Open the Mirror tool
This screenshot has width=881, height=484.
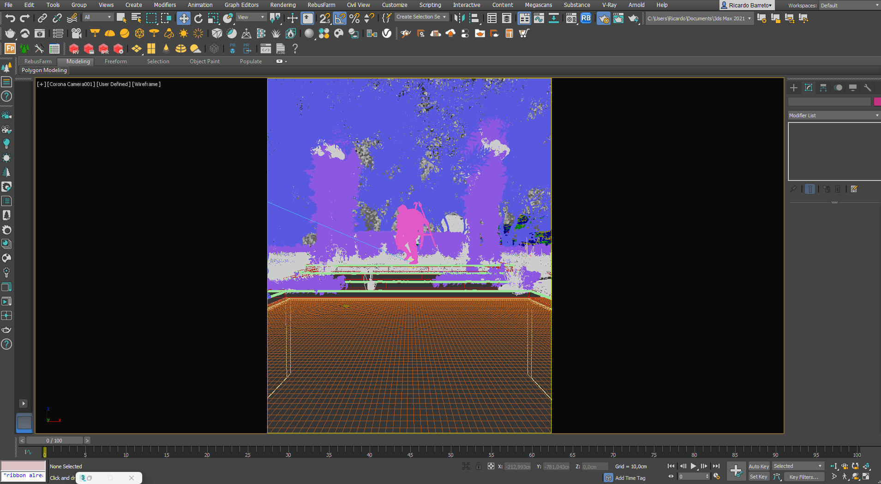click(x=459, y=18)
